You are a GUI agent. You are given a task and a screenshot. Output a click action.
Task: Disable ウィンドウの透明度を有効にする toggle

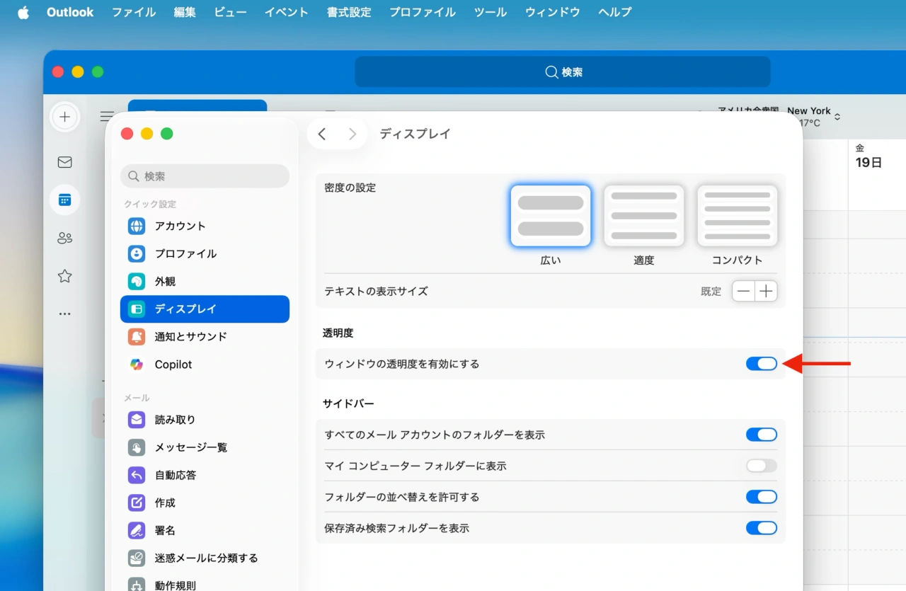click(x=762, y=364)
